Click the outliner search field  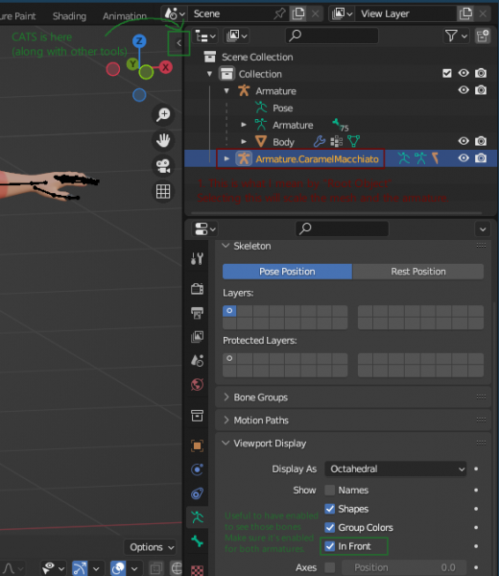[x=332, y=36]
